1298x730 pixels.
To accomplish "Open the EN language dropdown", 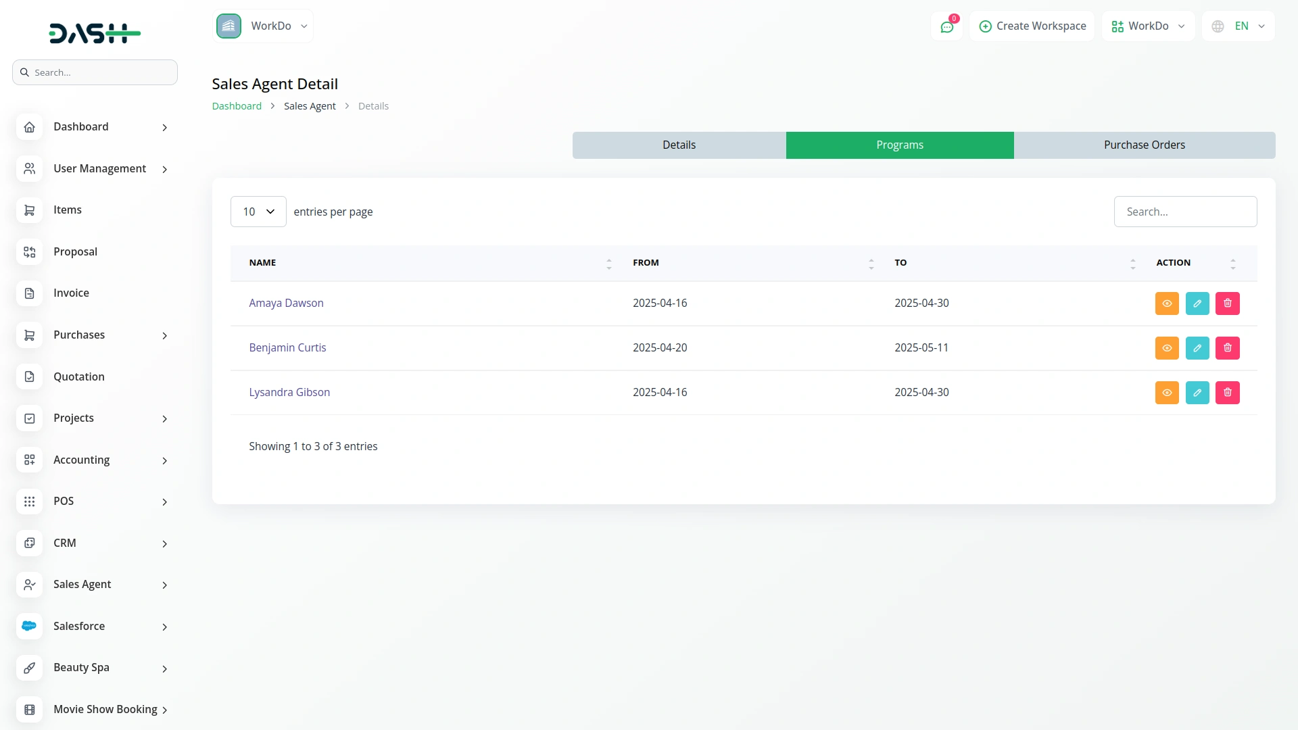I will pyautogui.click(x=1238, y=26).
